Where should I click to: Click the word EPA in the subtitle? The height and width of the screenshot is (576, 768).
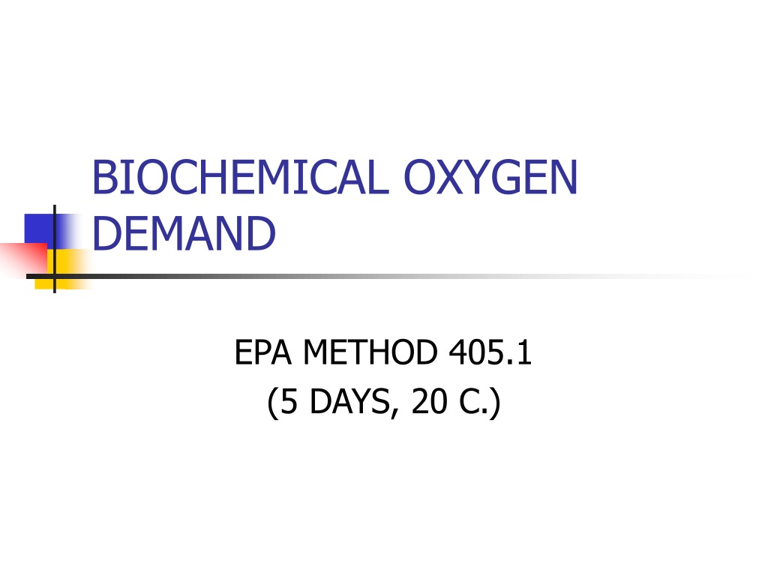pos(263,352)
